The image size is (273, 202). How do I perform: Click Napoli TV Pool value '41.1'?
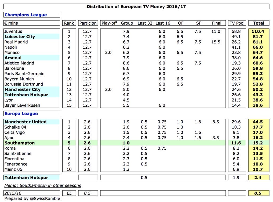pyautogui.click(x=236, y=47)
